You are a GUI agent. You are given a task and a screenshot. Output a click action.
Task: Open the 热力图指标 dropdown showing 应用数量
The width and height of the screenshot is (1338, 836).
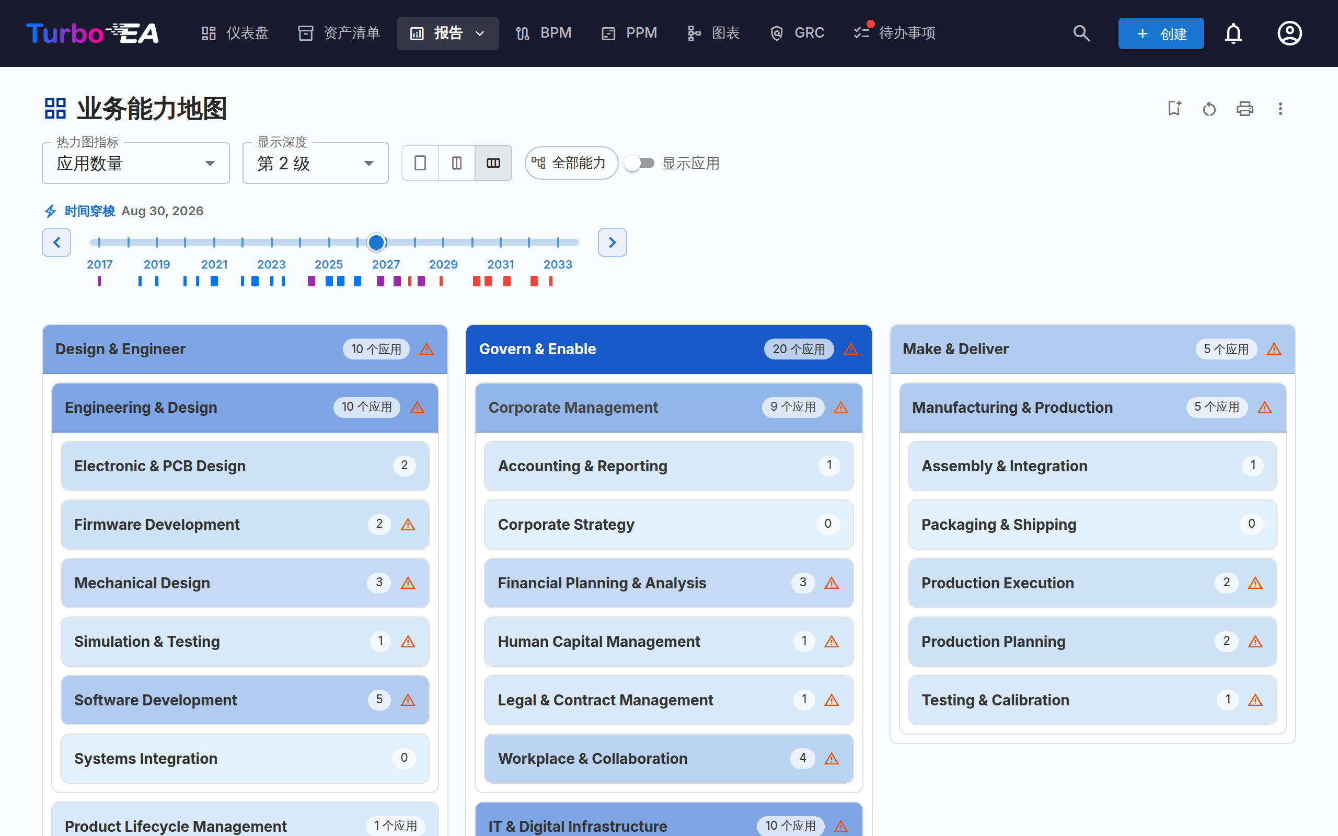[136, 163]
